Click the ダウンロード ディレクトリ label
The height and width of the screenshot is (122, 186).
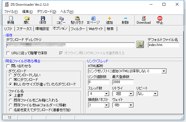pos(24,40)
